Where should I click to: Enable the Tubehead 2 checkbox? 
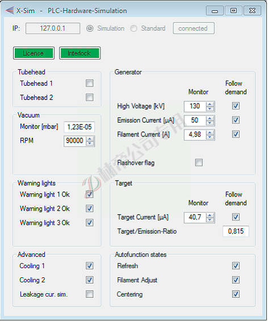point(89,98)
